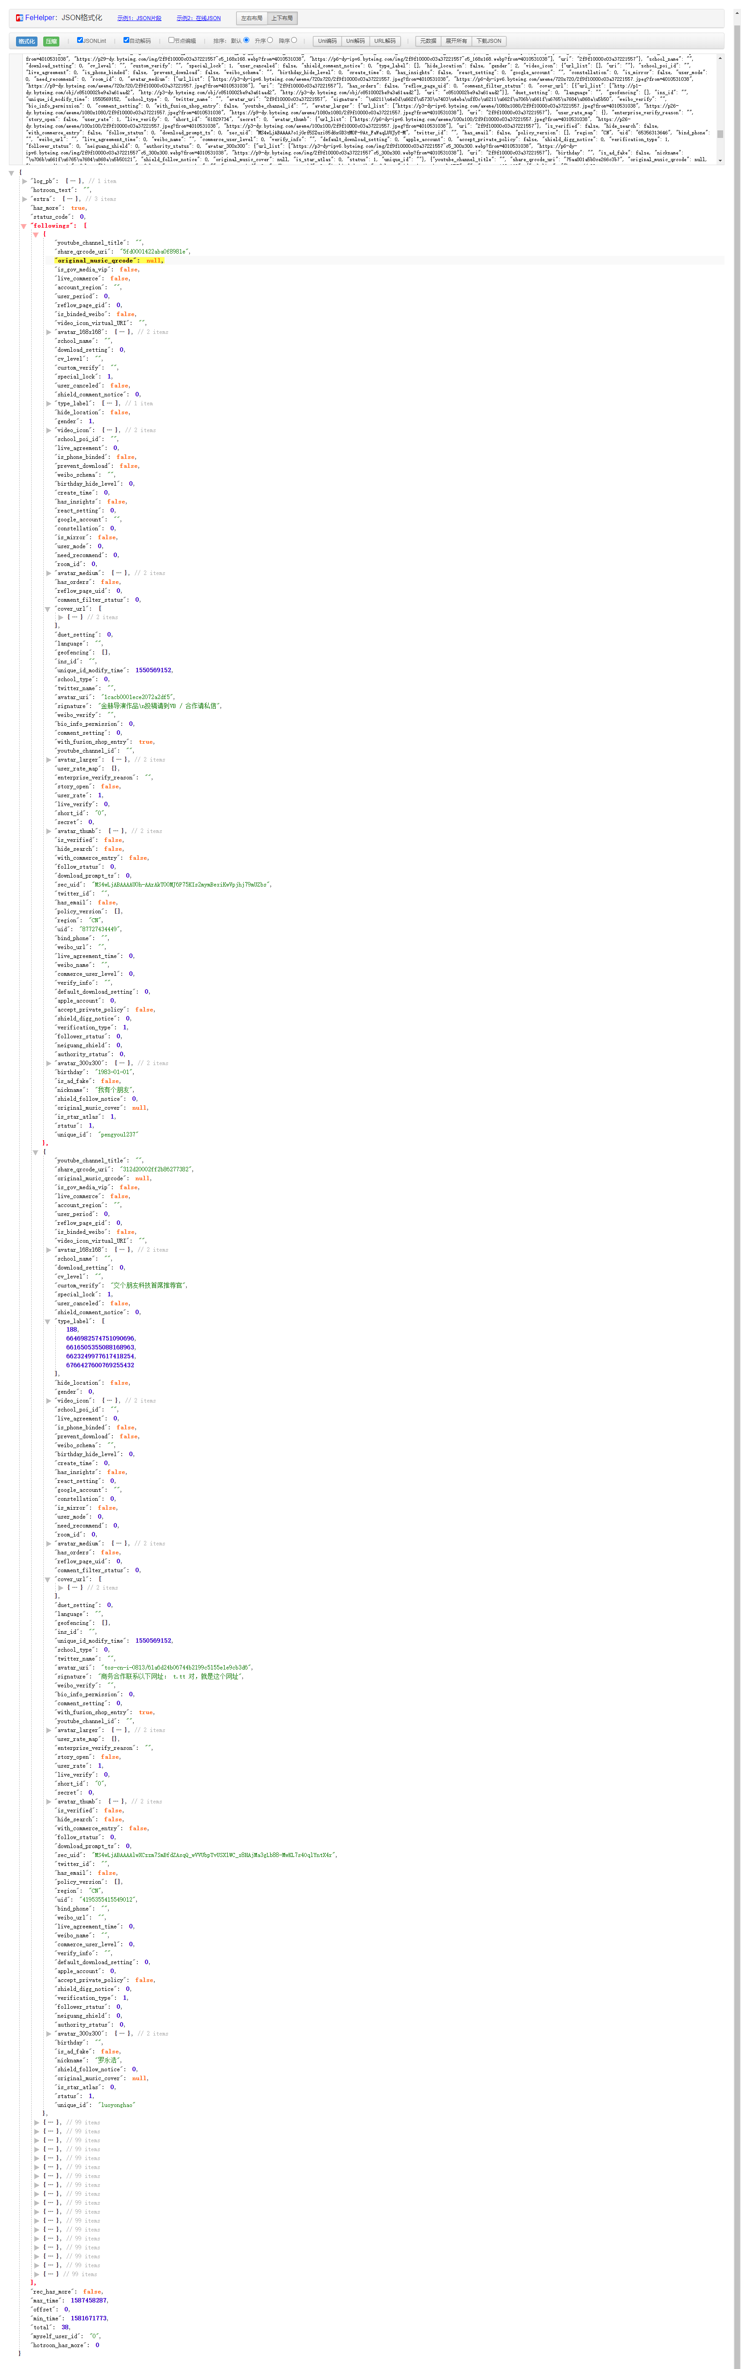The image size is (741, 2369).
Task: Enable the 节点编辑 checkbox
Action: 172,41
